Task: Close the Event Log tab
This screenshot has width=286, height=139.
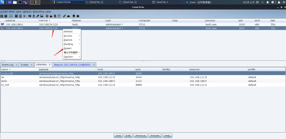Action: coord(16,64)
